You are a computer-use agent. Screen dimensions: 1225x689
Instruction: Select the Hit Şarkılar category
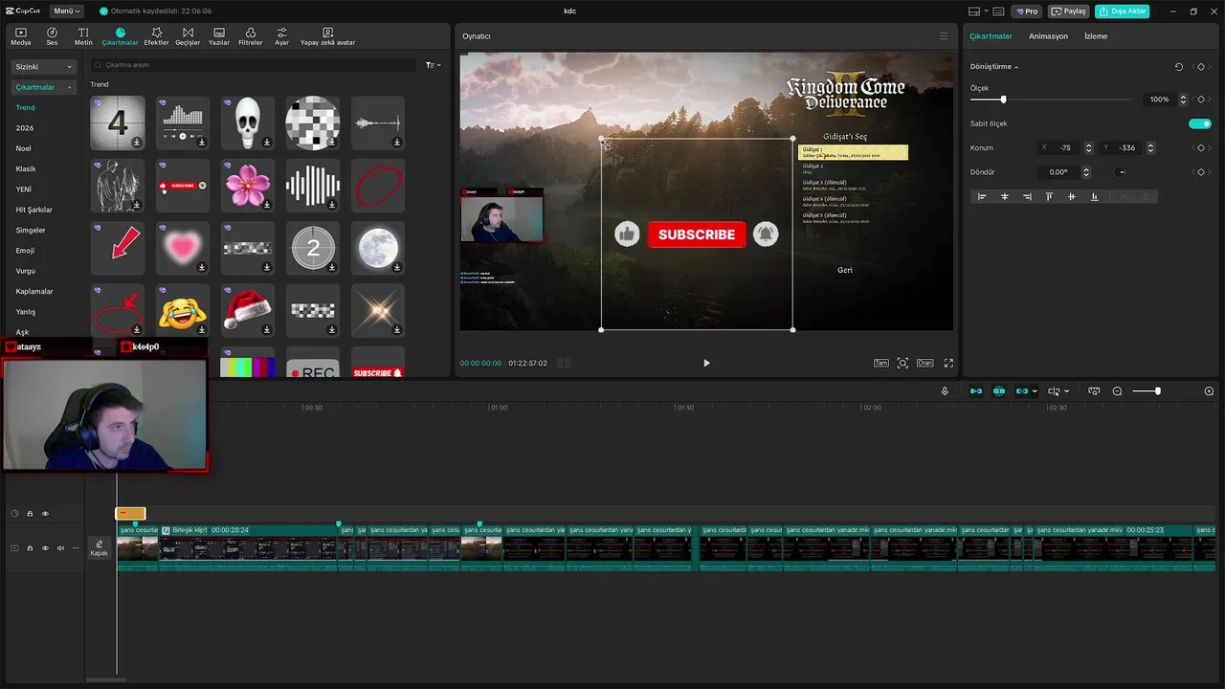34,210
